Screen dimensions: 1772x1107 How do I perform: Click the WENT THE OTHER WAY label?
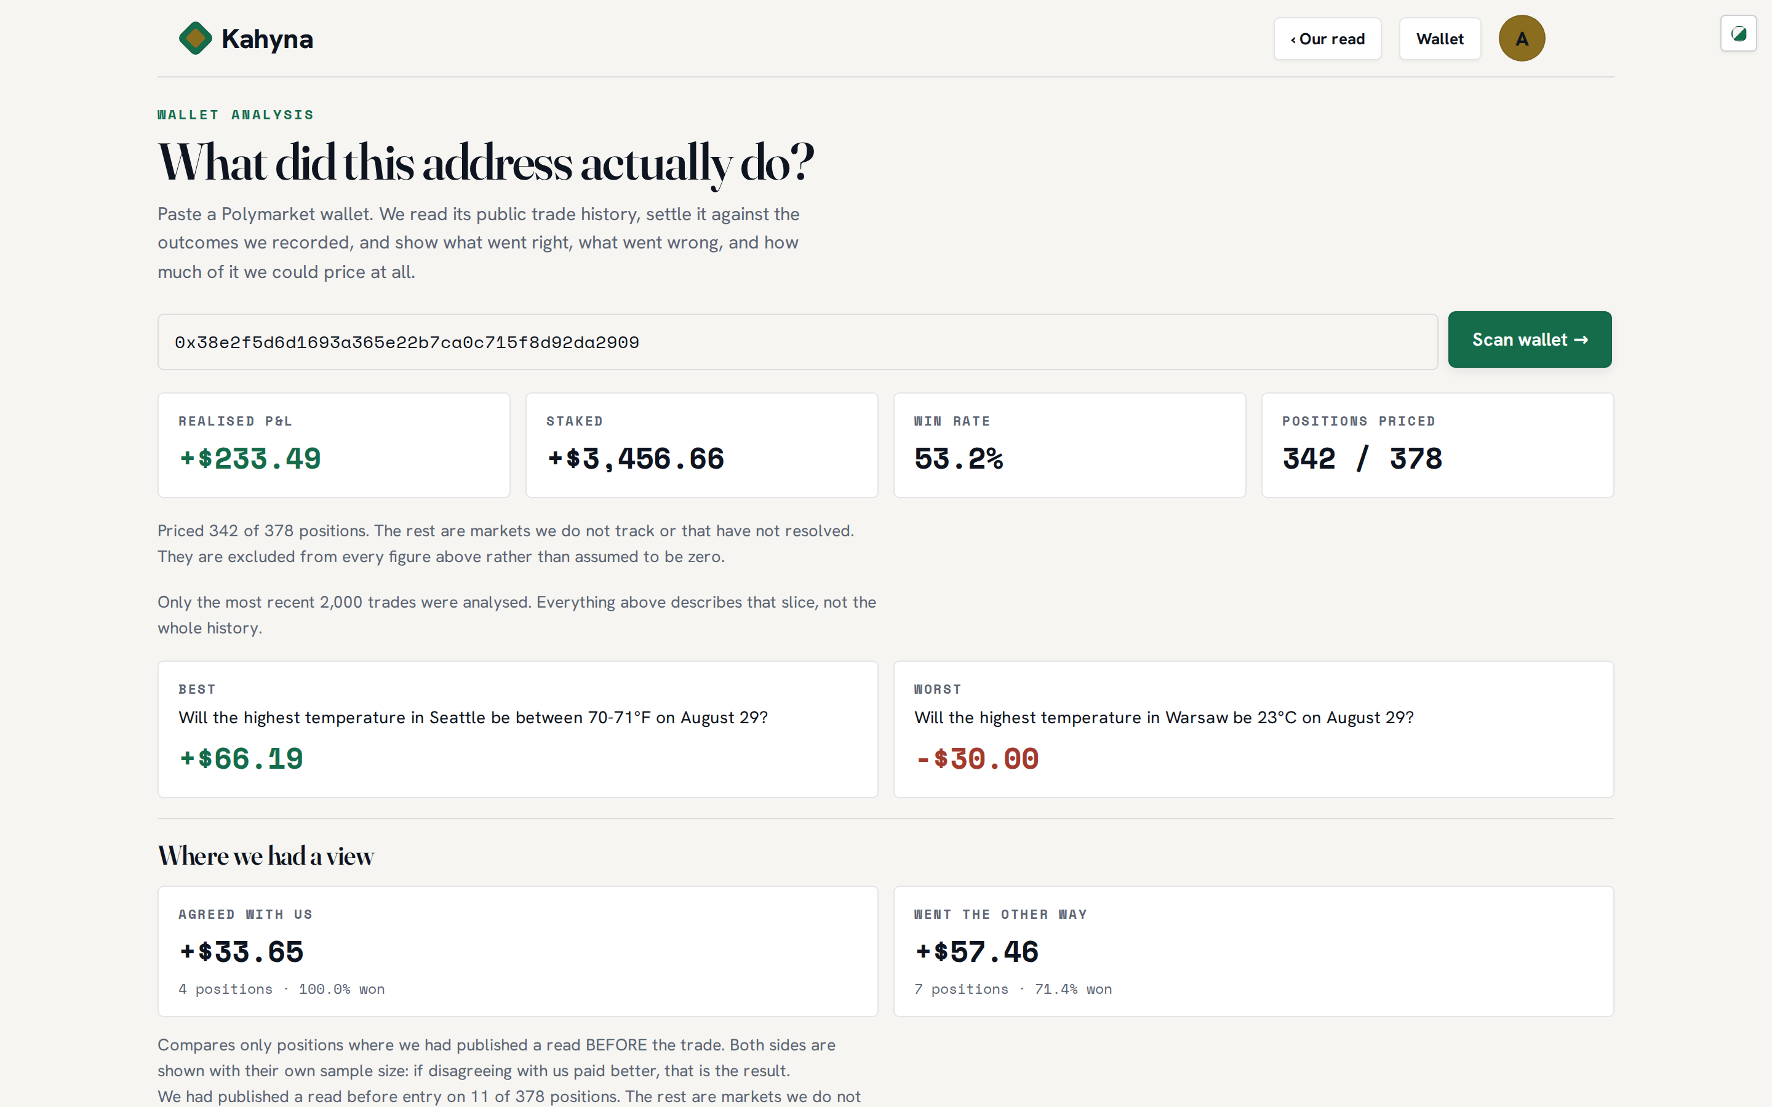click(1000, 915)
